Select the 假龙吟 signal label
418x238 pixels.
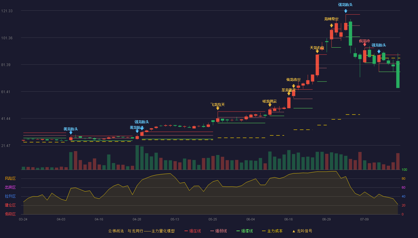[365, 41]
